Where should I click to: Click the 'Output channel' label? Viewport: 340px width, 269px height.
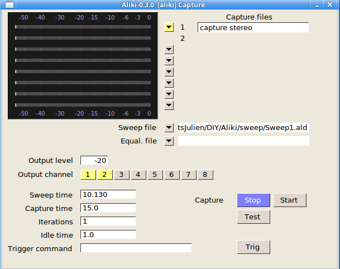(45, 175)
